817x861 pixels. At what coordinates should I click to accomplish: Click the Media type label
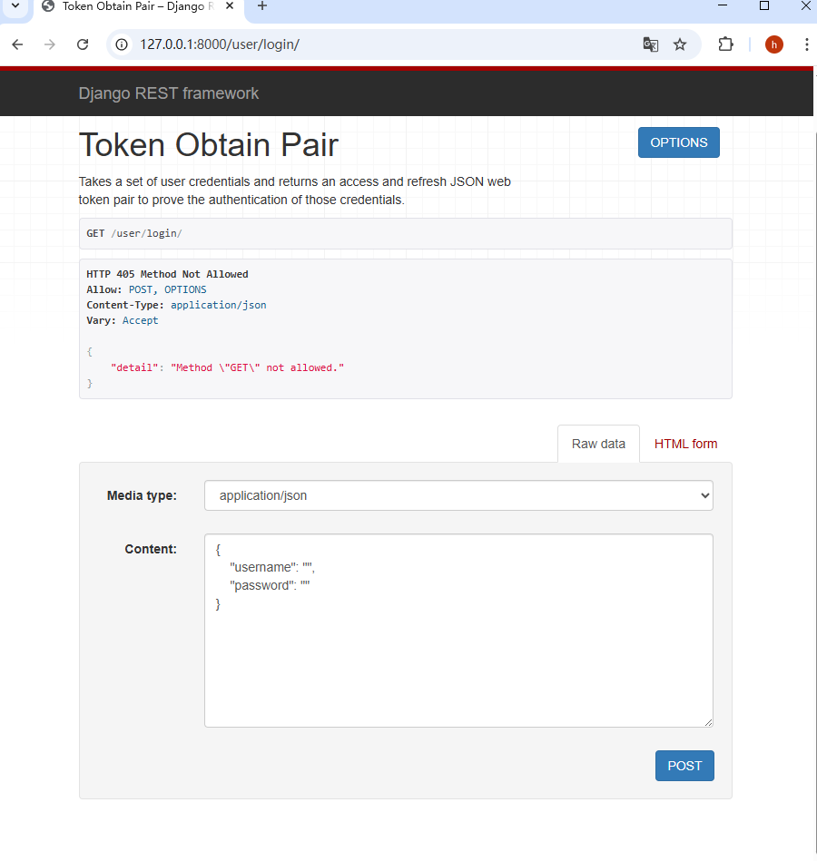pyautogui.click(x=142, y=495)
